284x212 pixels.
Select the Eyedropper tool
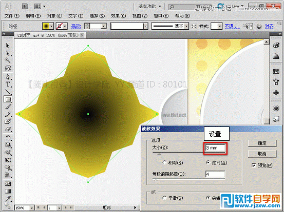point(8,199)
